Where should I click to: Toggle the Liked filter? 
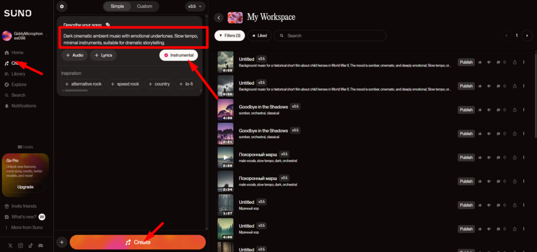pyautogui.click(x=259, y=36)
